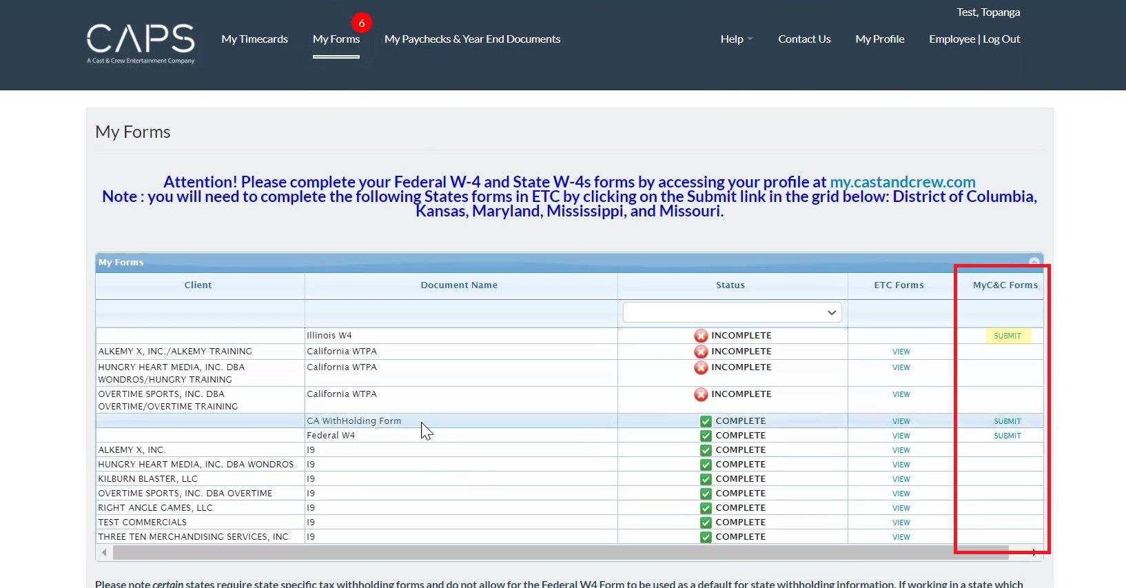Image resolution: width=1126 pixels, height=588 pixels.
Task: Submit the Illinois W4 form
Action: tap(1007, 336)
